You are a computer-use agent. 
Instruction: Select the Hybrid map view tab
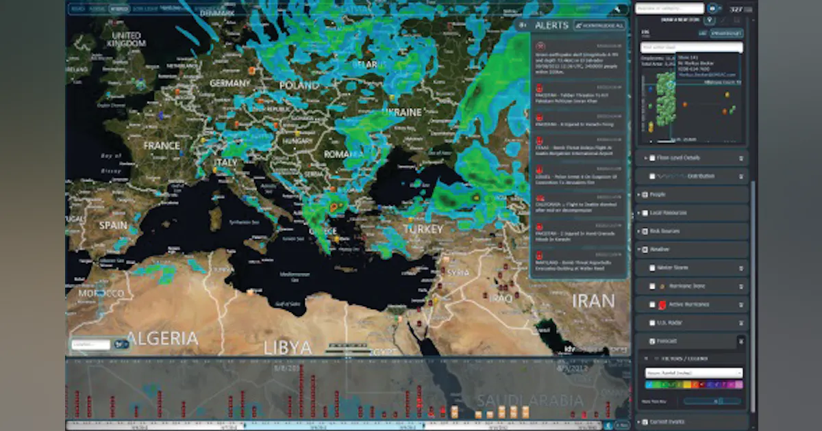pos(118,9)
